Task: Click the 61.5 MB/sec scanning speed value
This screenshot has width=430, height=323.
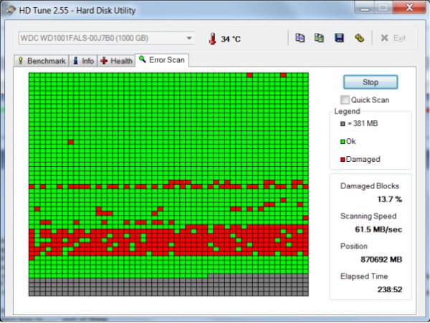Action: [x=378, y=229]
